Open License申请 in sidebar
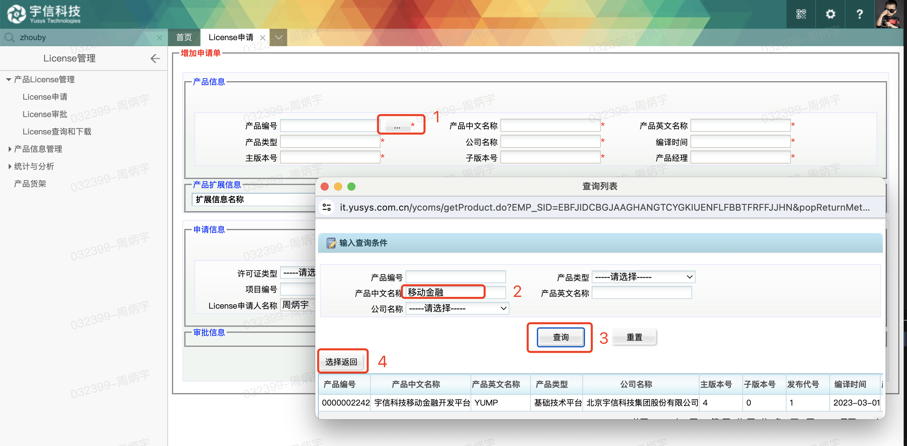Screen dimensions: 907x446 45,97
